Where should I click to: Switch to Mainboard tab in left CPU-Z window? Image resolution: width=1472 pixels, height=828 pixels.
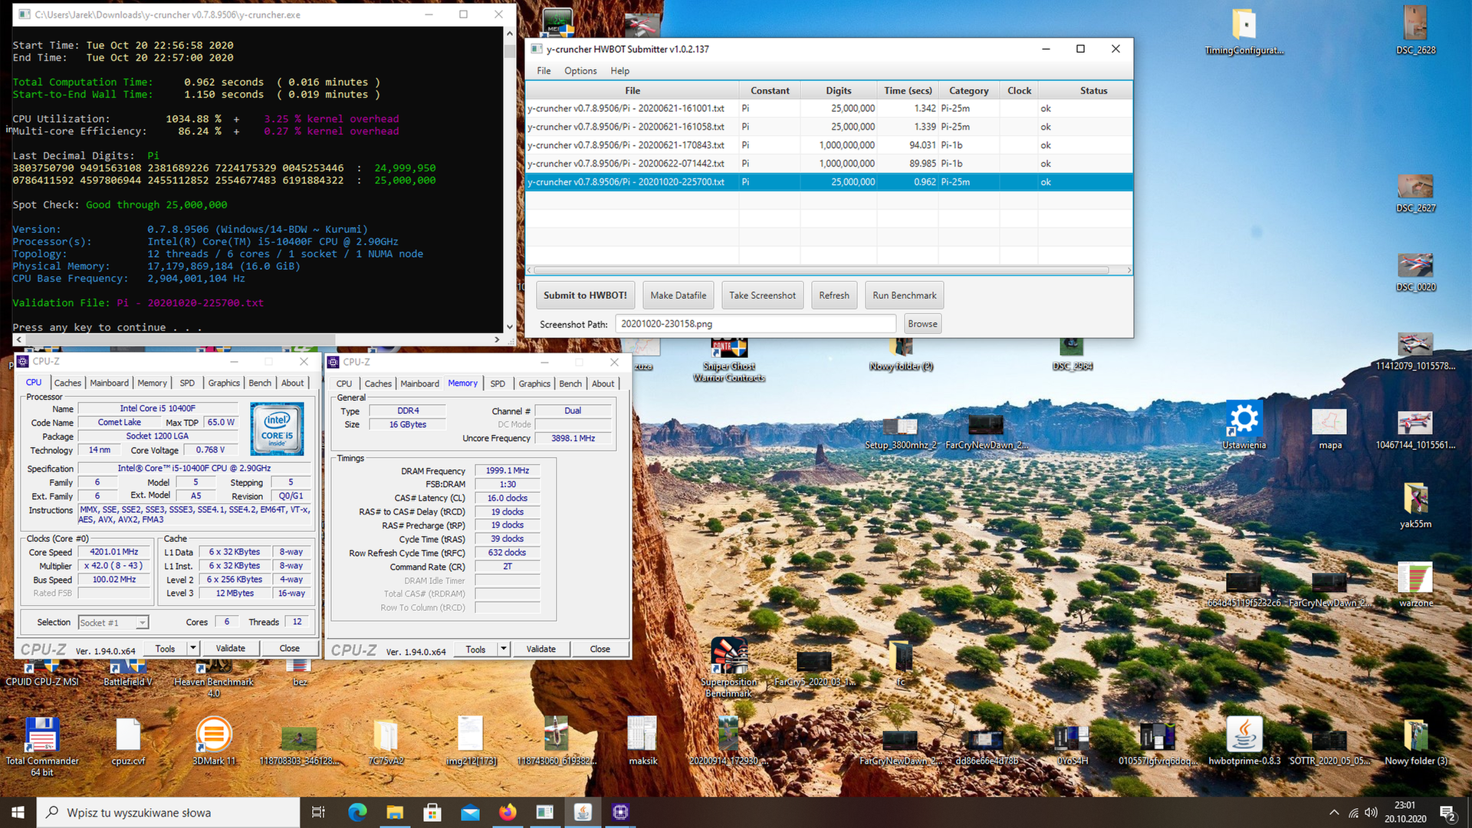pyautogui.click(x=110, y=383)
